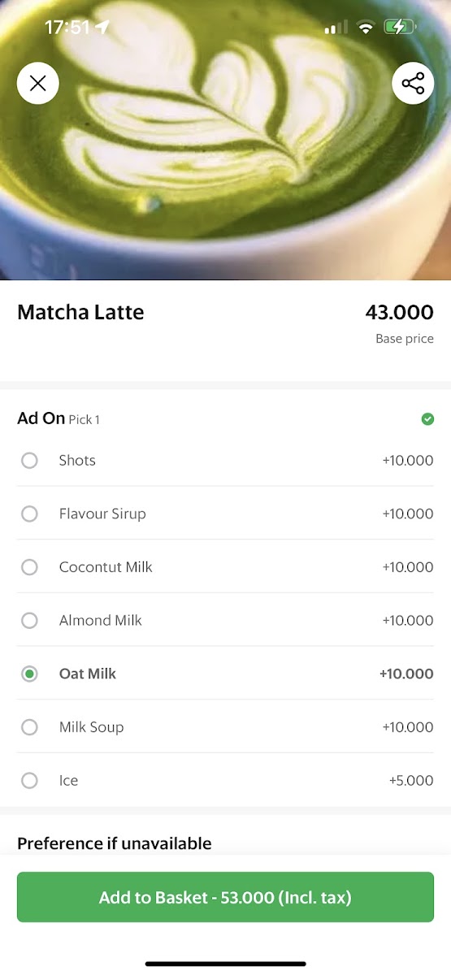Viewport: 451px width, 975px height.
Task: Tap the selected Oat Milk radio button
Action: 29,674
